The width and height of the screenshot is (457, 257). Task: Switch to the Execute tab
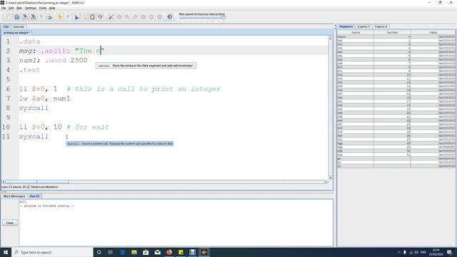[x=19, y=27]
